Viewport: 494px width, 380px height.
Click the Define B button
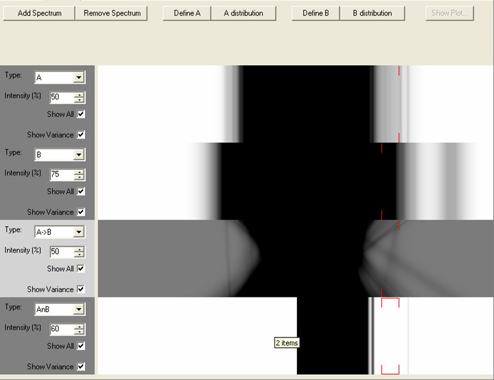coord(316,13)
